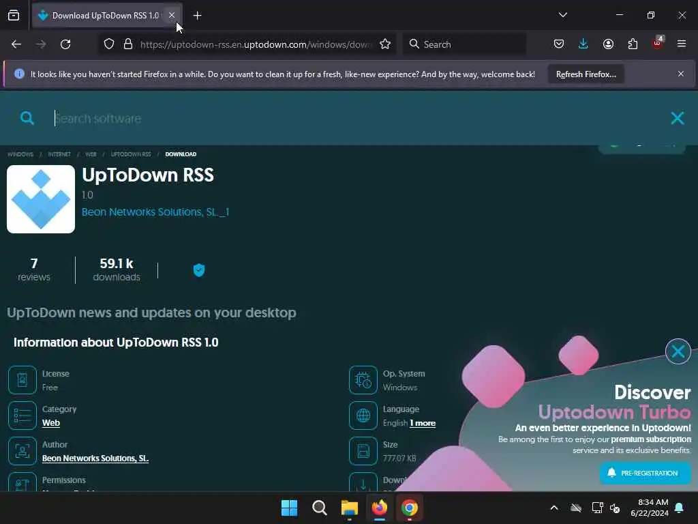Open the Firefox application hamburger menu
Image resolution: width=698 pixels, height=524 pixels.
point(681,44)
